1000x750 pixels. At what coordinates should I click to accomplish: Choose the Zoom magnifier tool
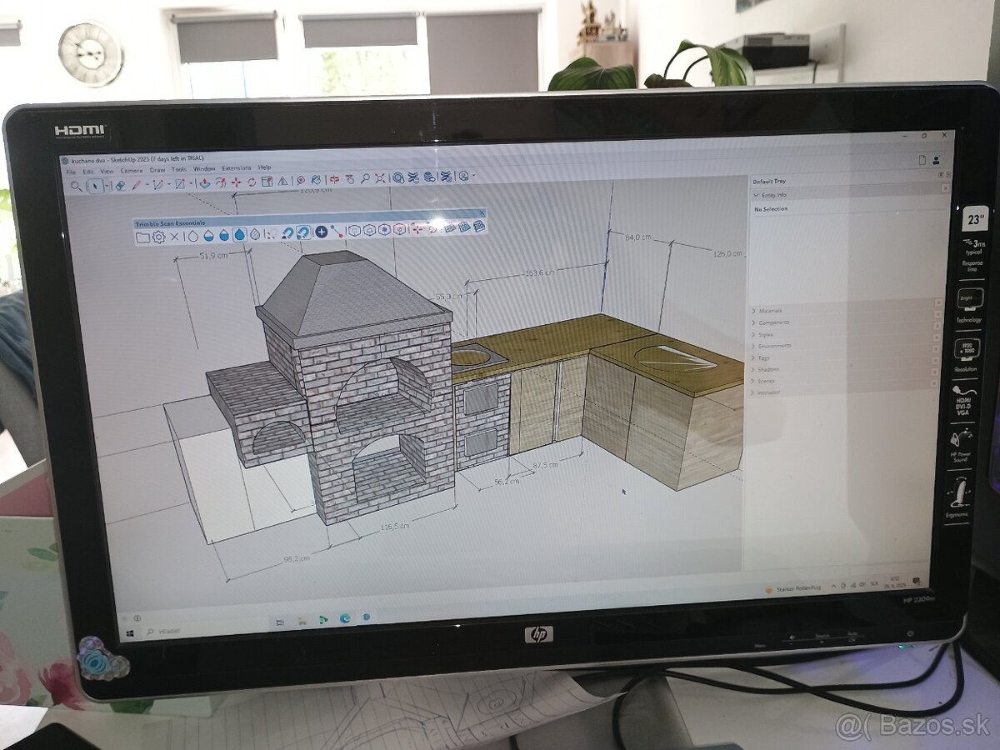(x=365, y=178)
